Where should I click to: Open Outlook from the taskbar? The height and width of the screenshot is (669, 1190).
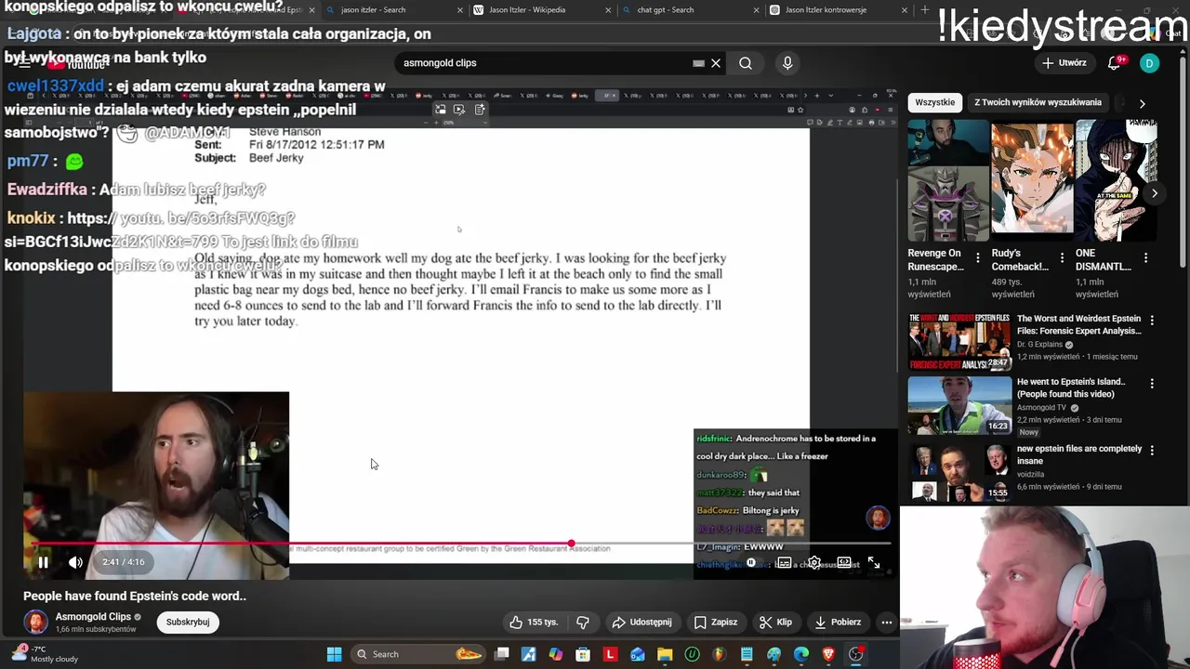638,654
